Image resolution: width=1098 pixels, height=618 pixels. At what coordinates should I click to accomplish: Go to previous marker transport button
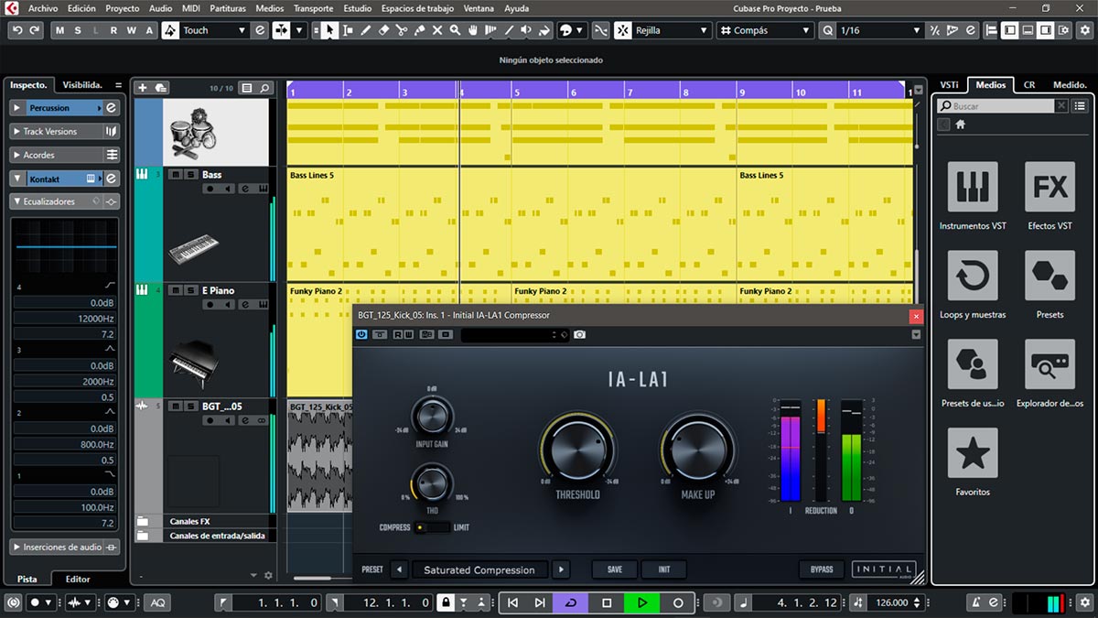512,602
